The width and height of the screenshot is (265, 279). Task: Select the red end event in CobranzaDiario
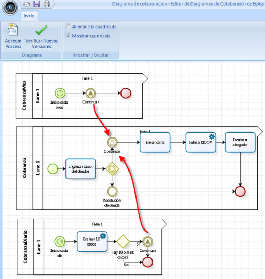pos(148,262)
